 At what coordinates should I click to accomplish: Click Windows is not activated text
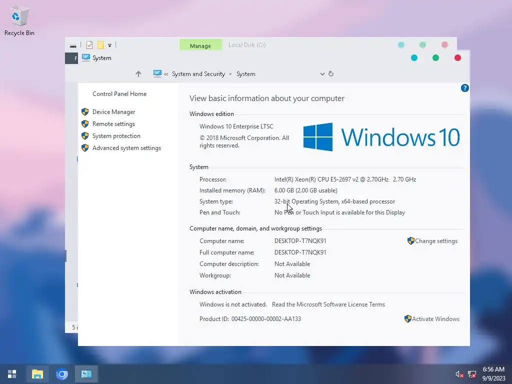(x=233, y=304)
